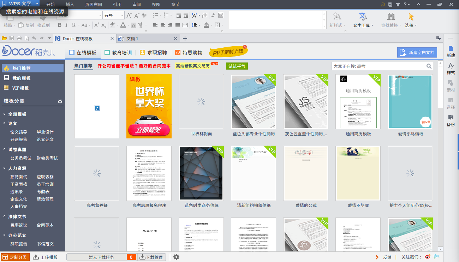Select 求职招聘 template category tab

154,53
